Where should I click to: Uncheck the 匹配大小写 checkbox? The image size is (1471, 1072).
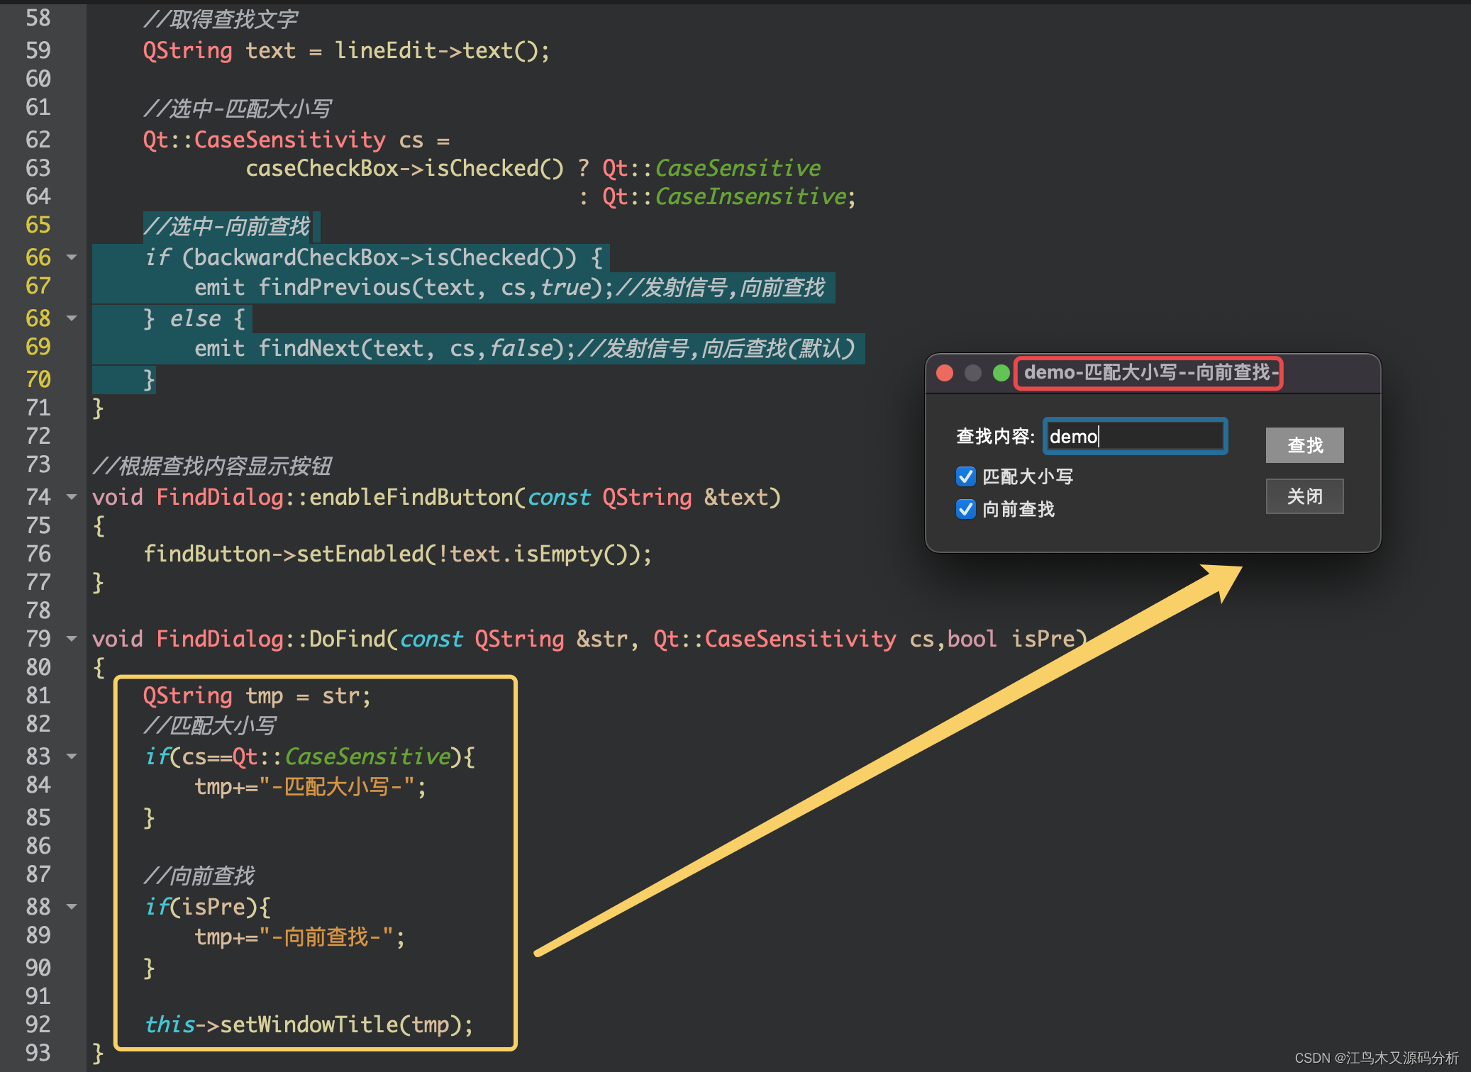[966, 476]
